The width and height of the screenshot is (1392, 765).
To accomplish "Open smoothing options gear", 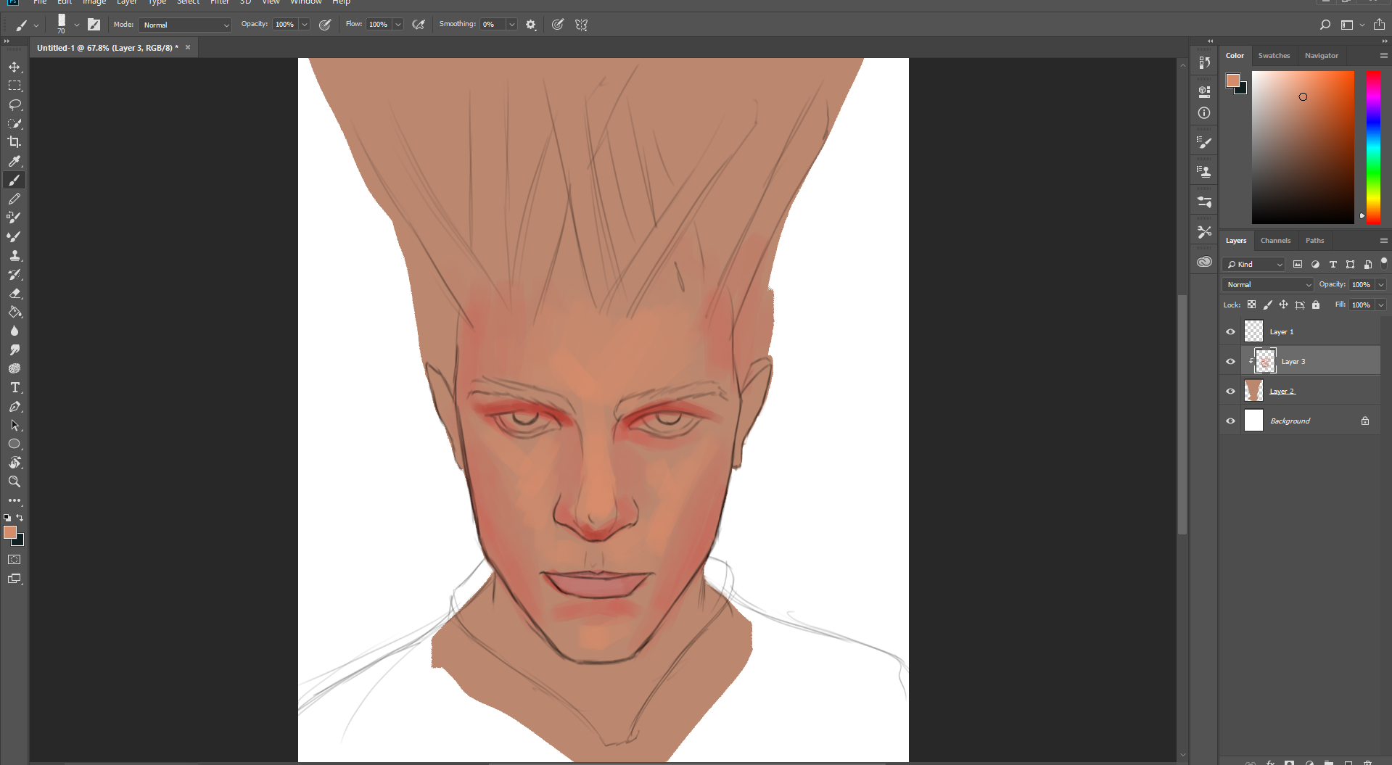I will coord(531,25).
